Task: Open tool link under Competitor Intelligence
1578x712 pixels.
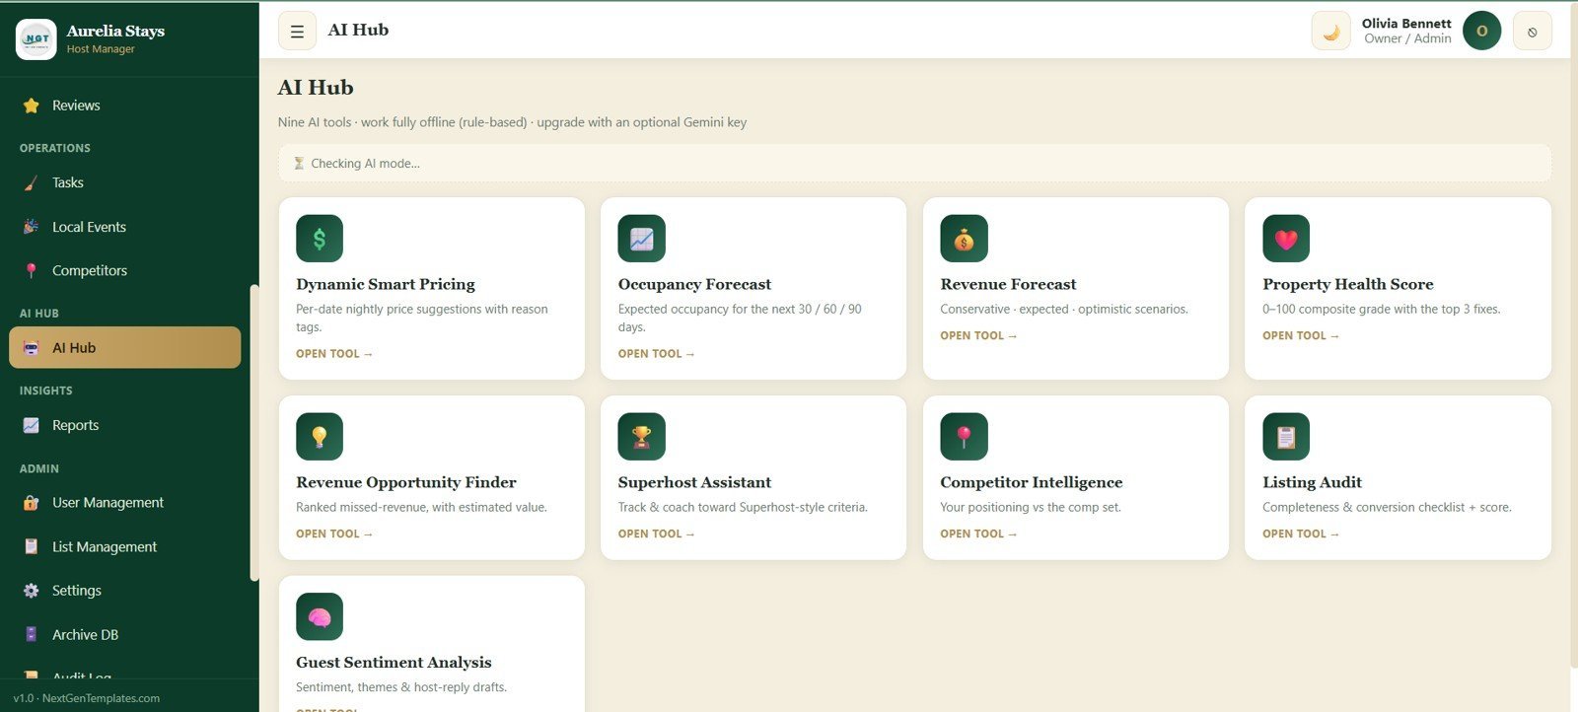Action: click(x=978, y=534)
